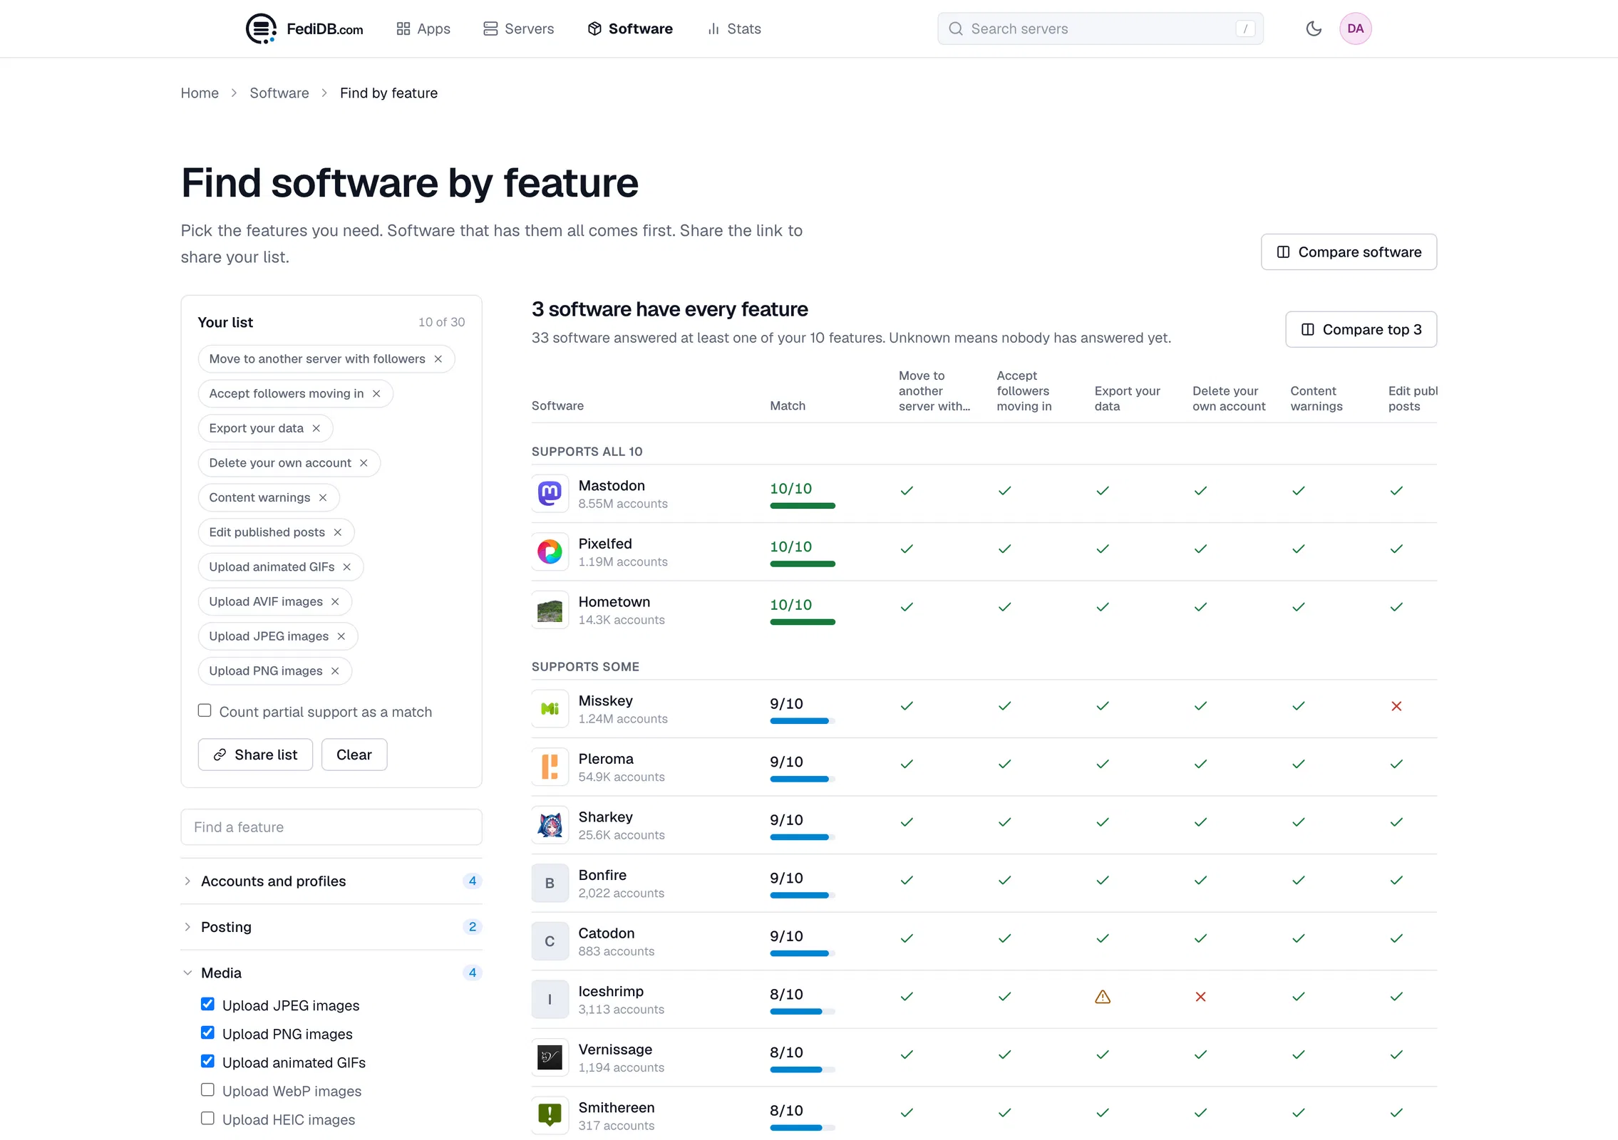The height and width of the screenshot is (1140, 1618).
Task: Toggle dark mode with the moon icon
Action: click(1313, 28)
